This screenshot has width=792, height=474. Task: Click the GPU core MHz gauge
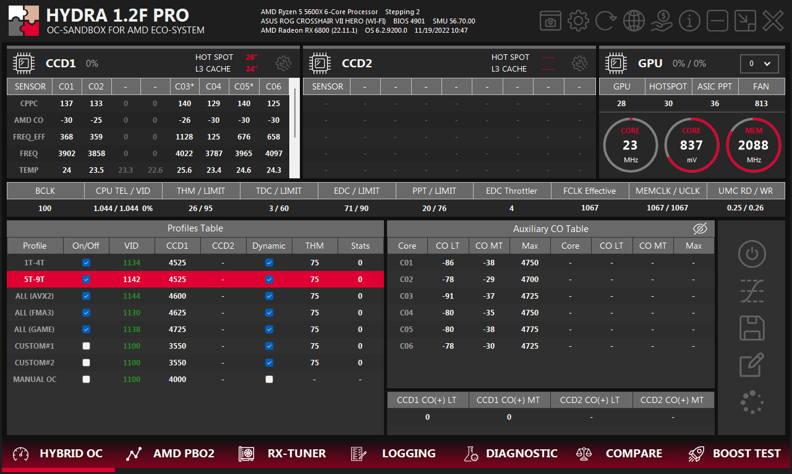coord(630,145)
